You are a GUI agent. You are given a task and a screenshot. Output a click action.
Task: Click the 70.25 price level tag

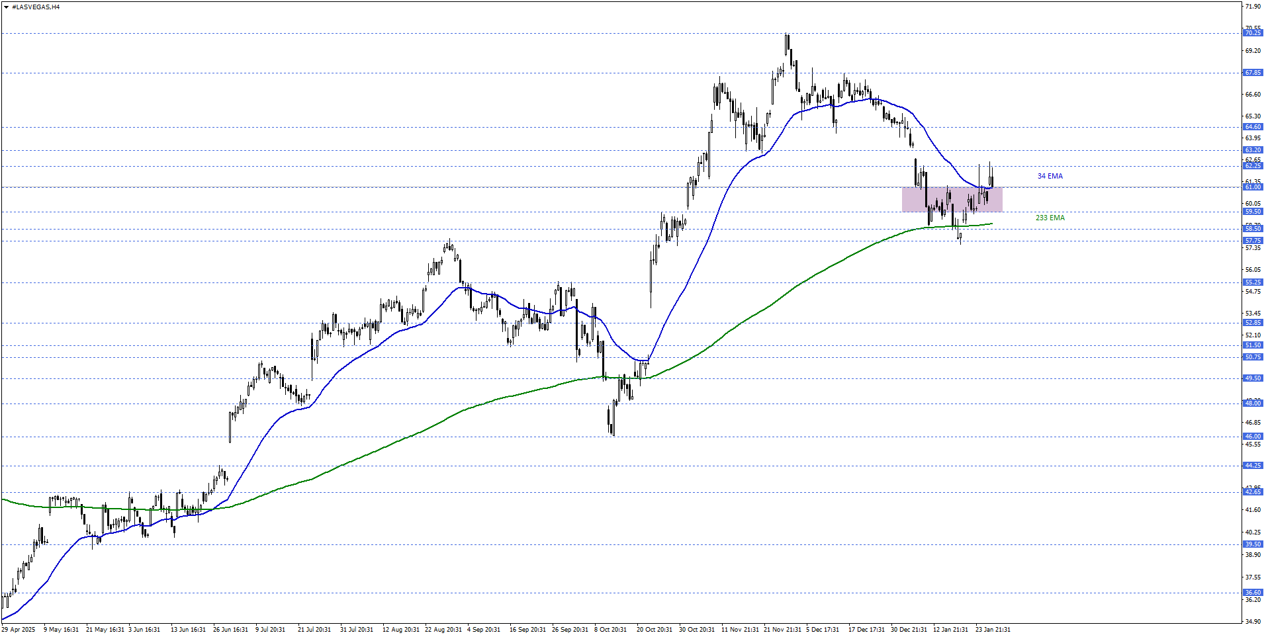(1252, 33)
